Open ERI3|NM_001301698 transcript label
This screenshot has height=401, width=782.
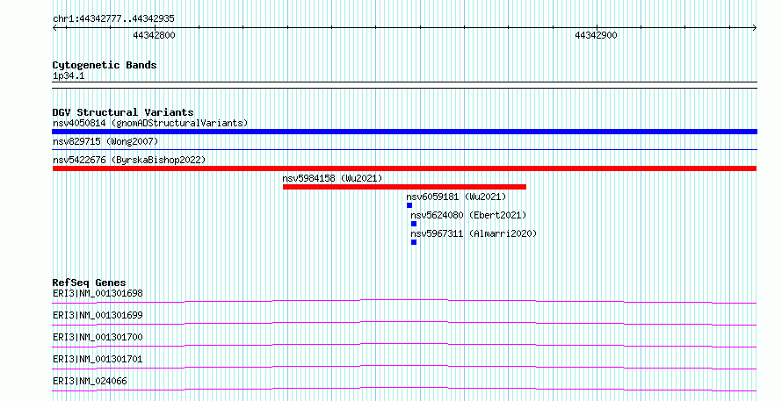point(98,293)
